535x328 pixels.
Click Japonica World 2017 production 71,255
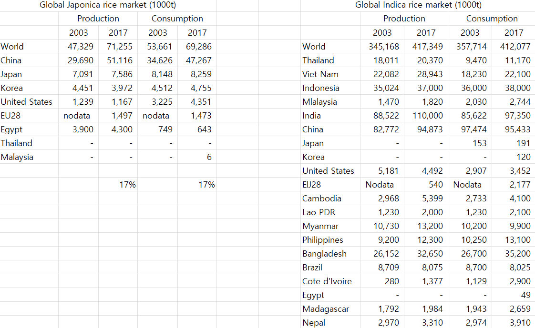point(119,47)
